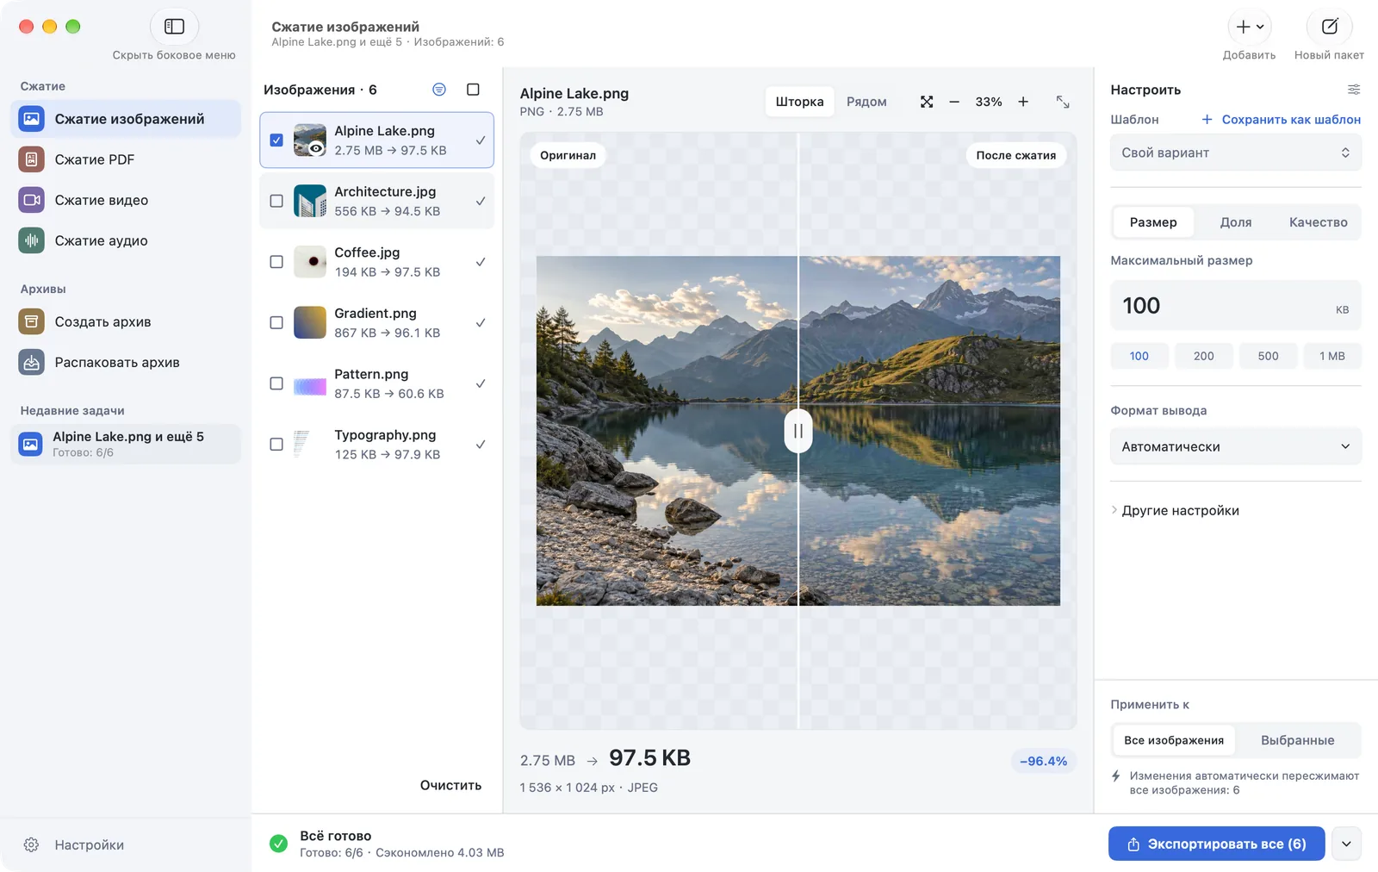Zoom out with the minus icon

(954, 102)
